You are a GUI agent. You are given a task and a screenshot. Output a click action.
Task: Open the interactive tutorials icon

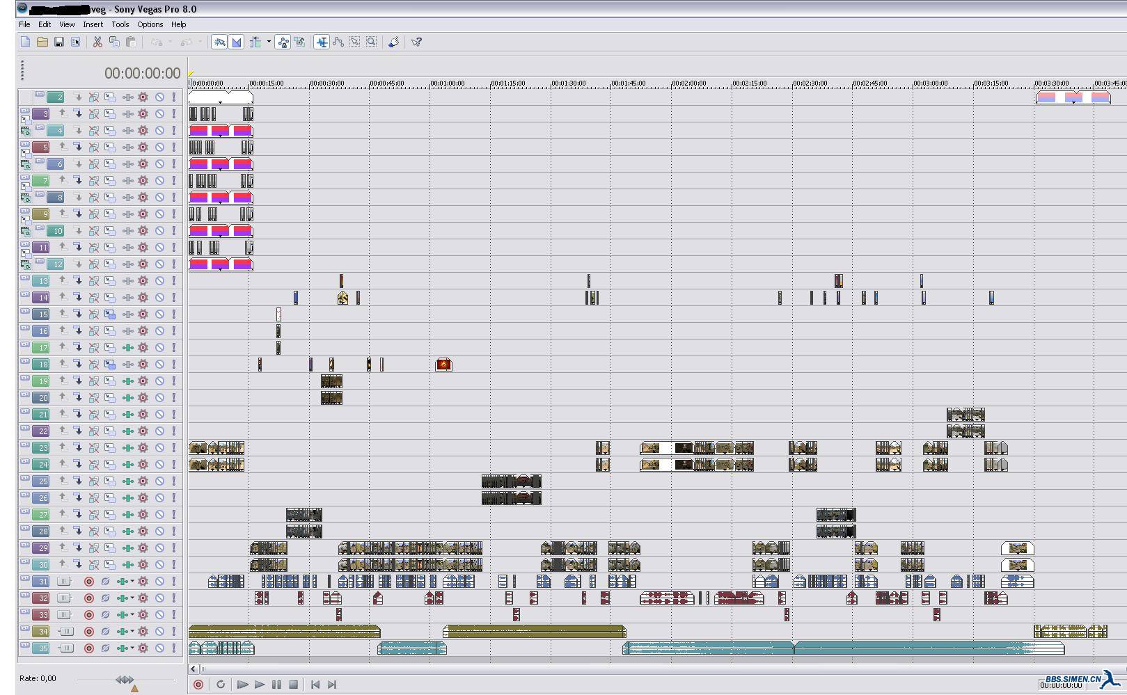click(394, 42)
